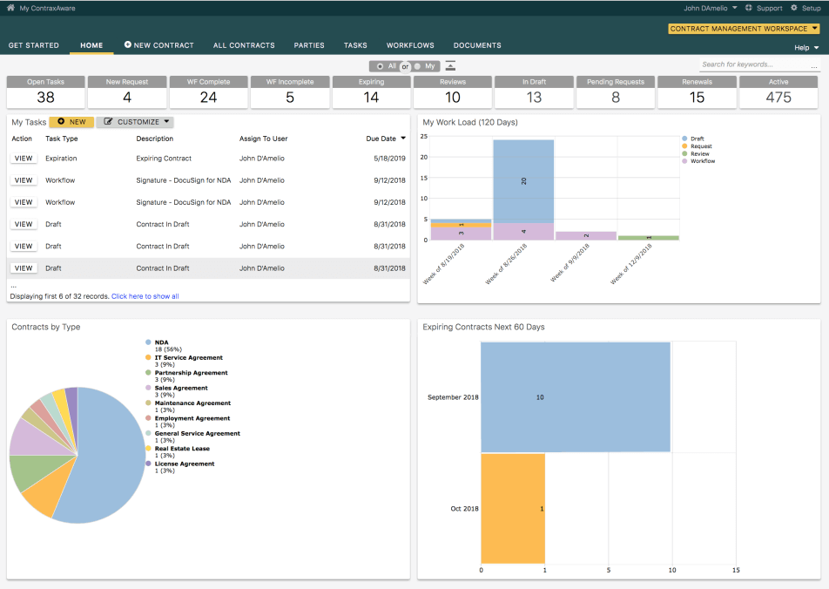Click the Task Type column header
The width and height of the screenshot is (829, 589).
(61, 139)
